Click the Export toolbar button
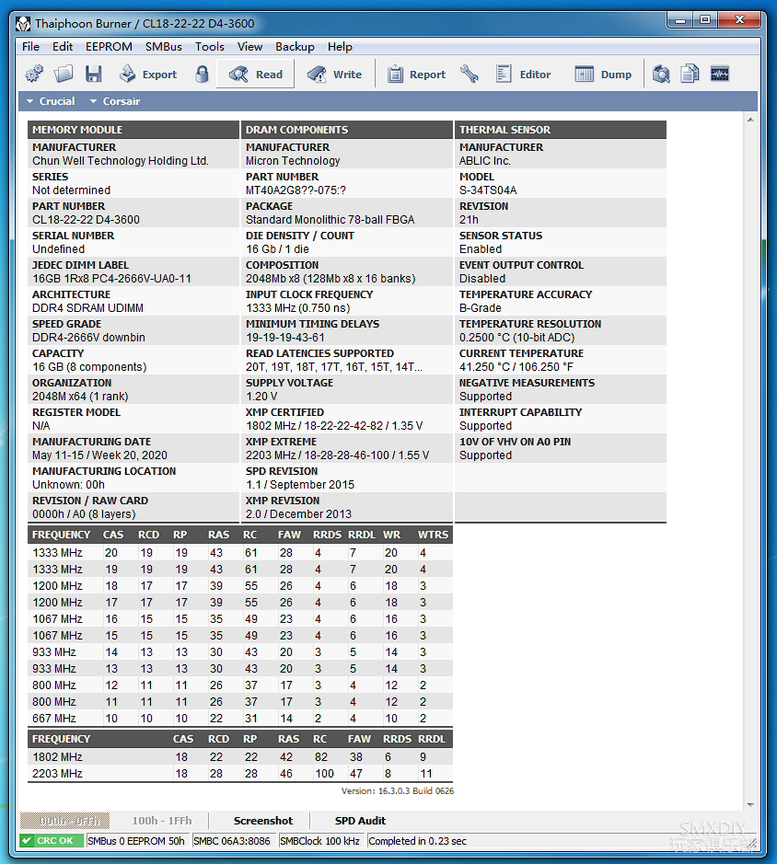This screenshot has height=864, width=777. click(148, 74)
